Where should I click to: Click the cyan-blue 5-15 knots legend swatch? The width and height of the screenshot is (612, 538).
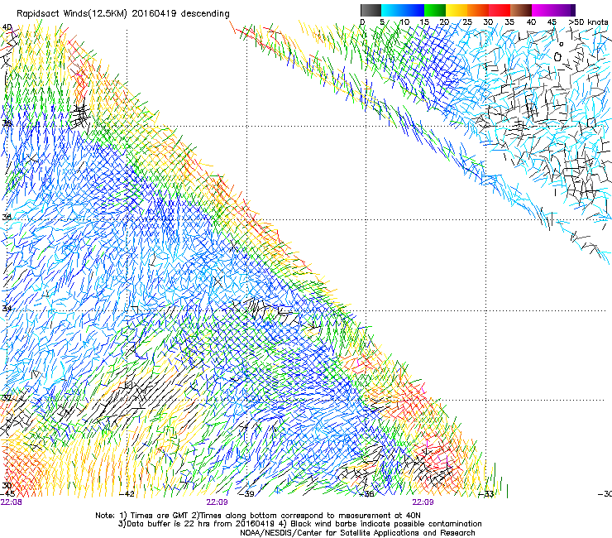[x=403, y=10]
